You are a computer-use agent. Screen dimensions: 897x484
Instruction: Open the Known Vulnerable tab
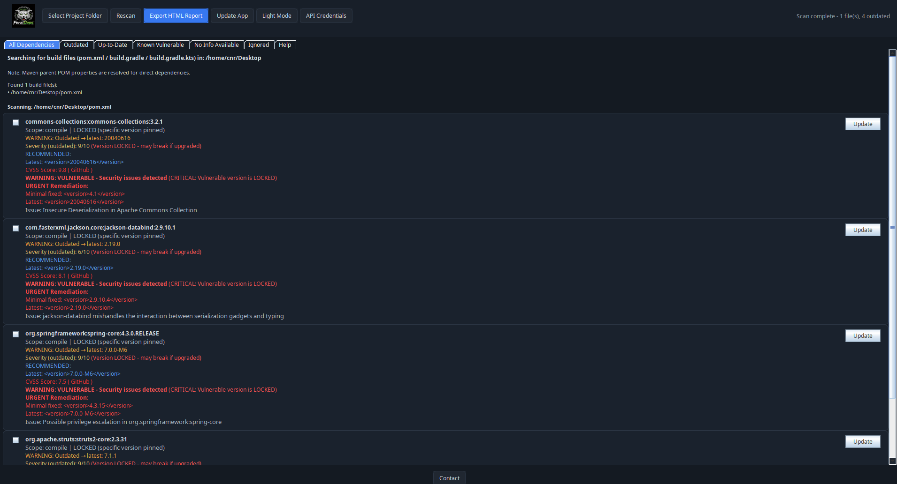pyautogui.click(x=161, y=45)
